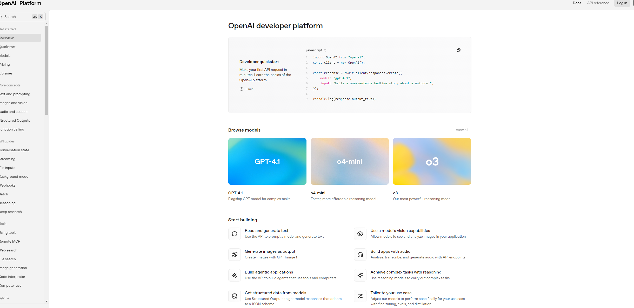The height and width of the screenshot is (308, 634).
Task: Open Using tools in sidebar
Action: click(20, 232)
